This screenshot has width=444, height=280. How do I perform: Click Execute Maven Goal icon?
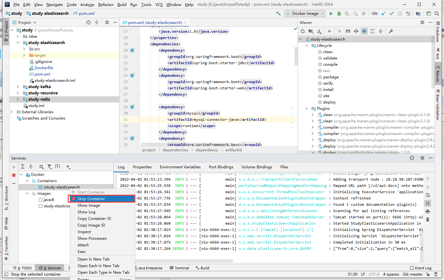(x=348, y=31)
